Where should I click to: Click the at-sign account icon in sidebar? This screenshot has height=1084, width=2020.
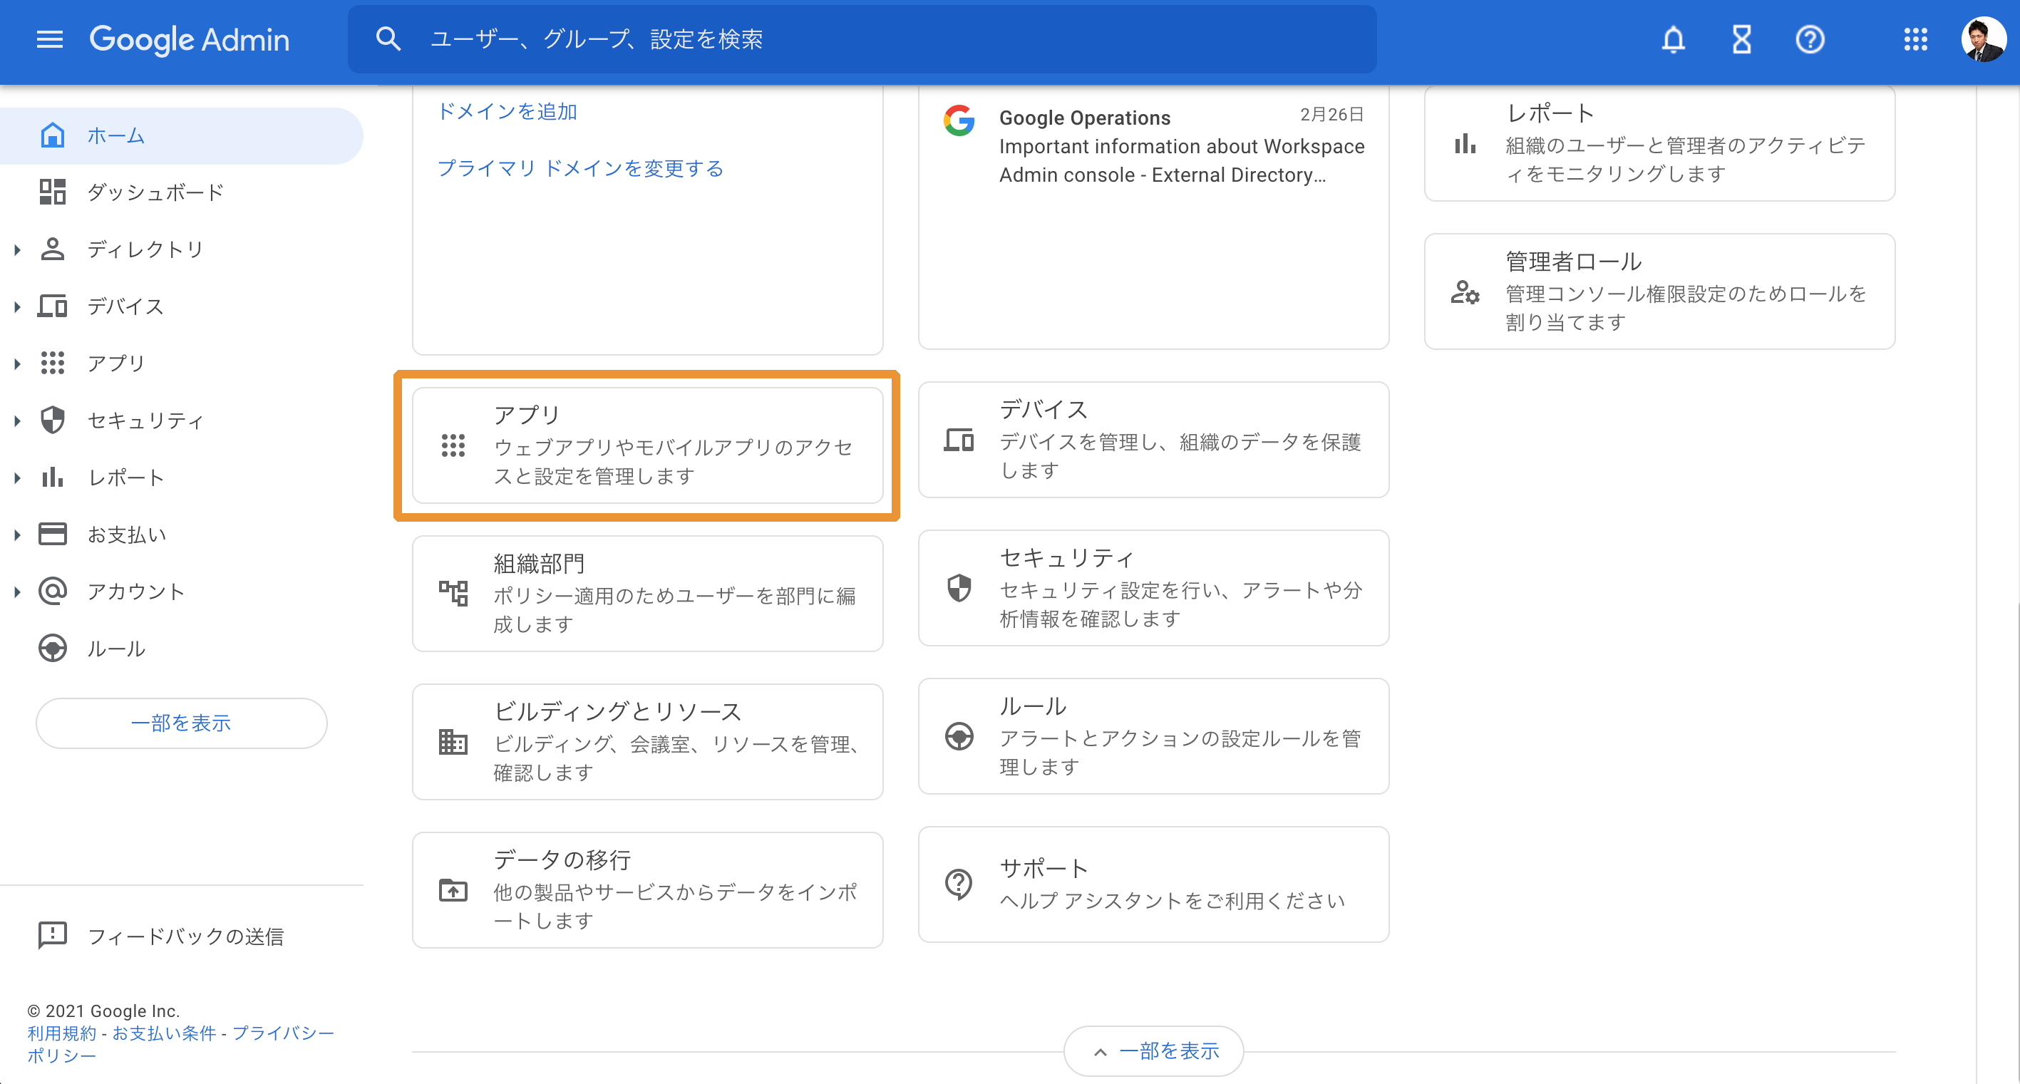pos(53,591)
